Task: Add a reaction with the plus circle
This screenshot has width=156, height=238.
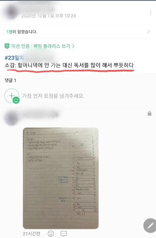Action: (12, 96)
